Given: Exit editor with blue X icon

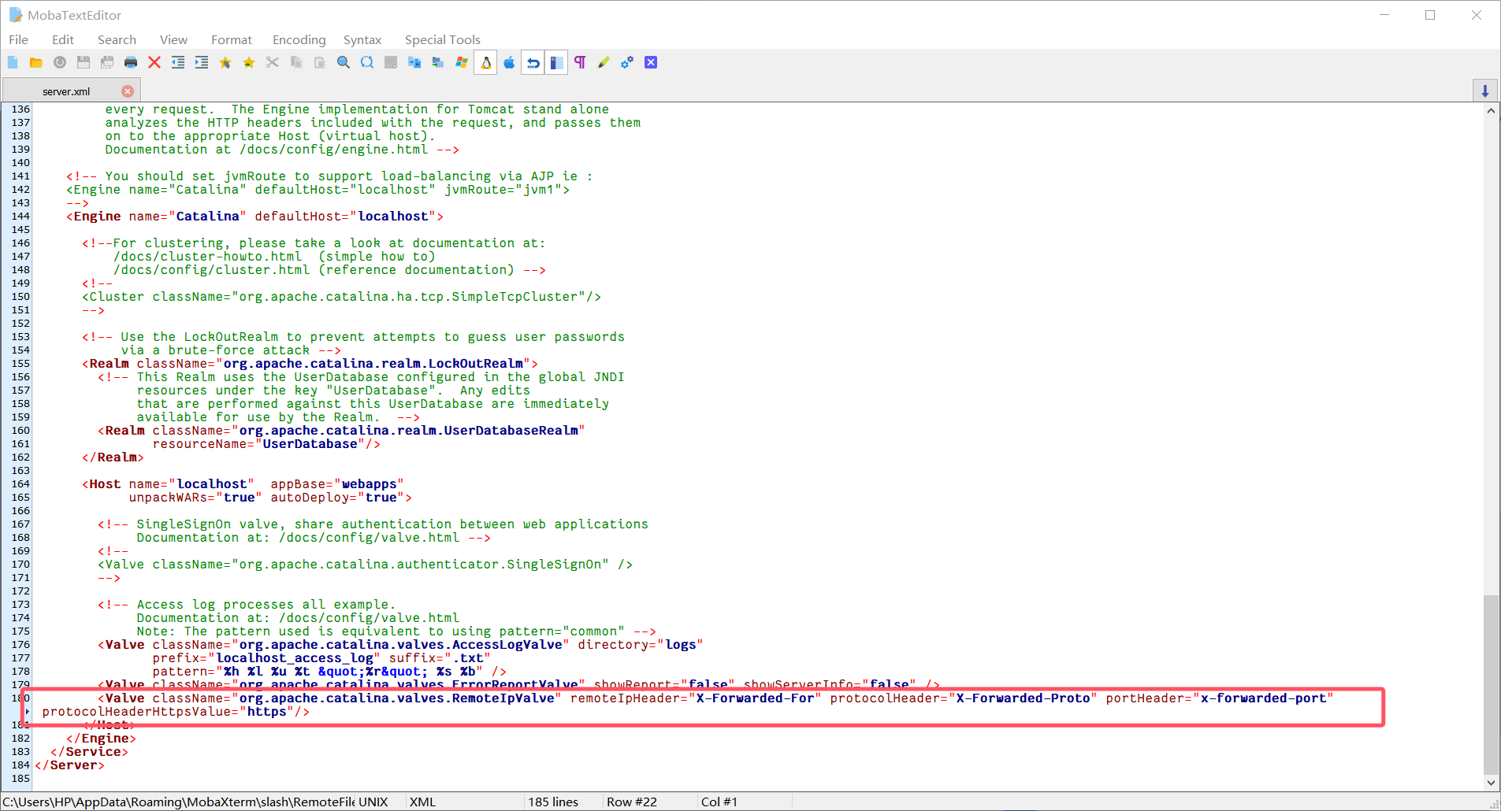Looking at the screenshot, I should coord(651,62).
